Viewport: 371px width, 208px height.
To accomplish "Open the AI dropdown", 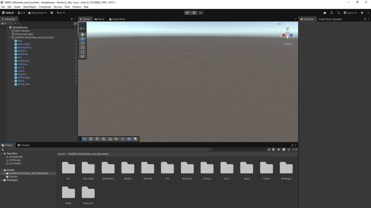I will pyautogui.click(x=61, y=13).
